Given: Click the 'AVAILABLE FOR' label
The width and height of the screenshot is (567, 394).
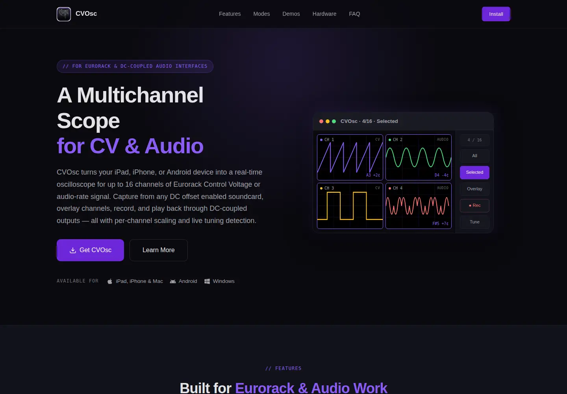Looking at the screenshot, I should coord(78,281).
